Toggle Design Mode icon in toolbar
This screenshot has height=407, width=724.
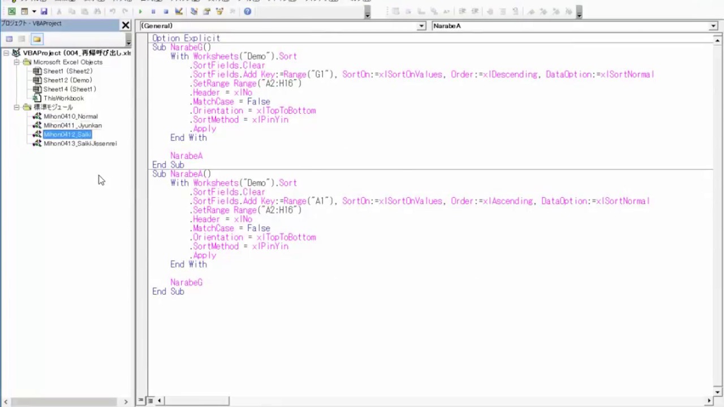tap(179, 11)
